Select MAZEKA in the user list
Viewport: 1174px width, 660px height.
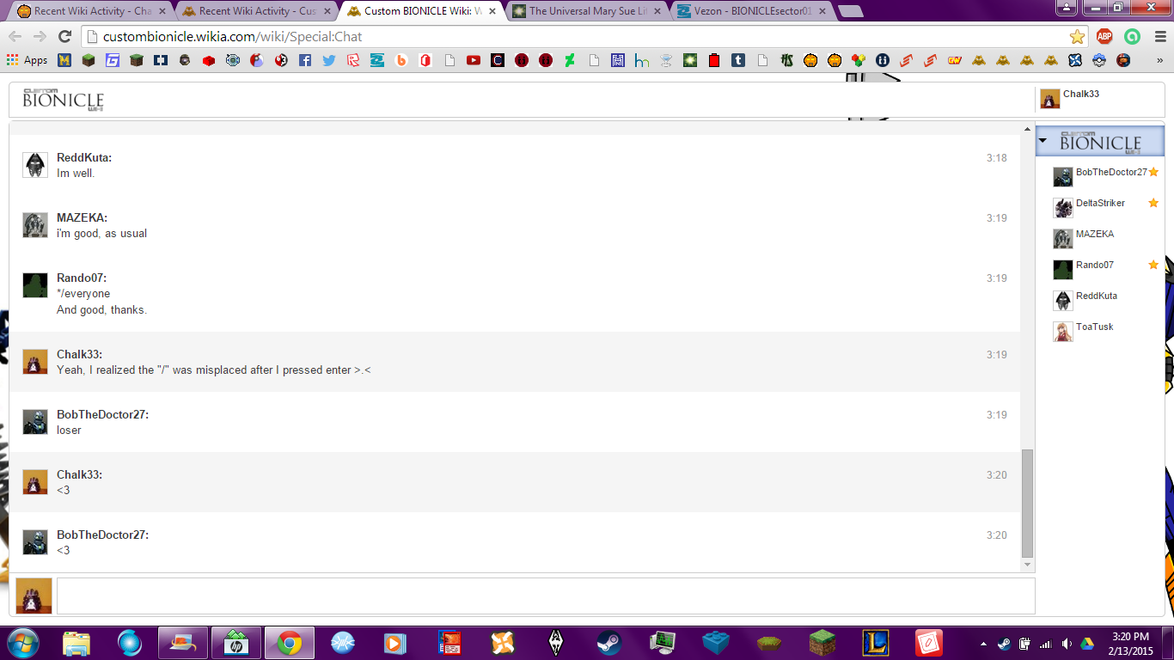coord(1095,234)
